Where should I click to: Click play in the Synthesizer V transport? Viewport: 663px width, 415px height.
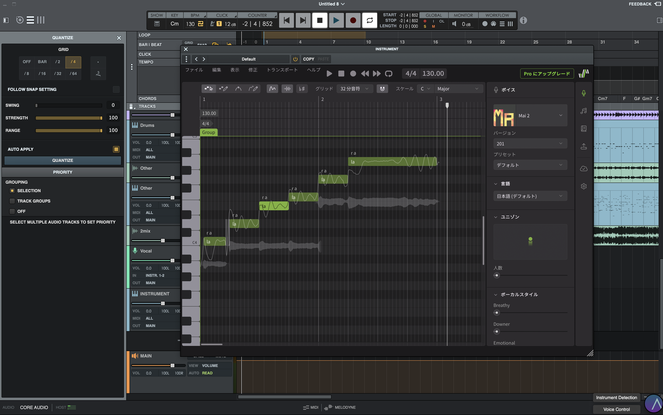329,74
